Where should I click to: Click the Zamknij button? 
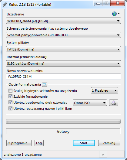[x=109, y=143]
